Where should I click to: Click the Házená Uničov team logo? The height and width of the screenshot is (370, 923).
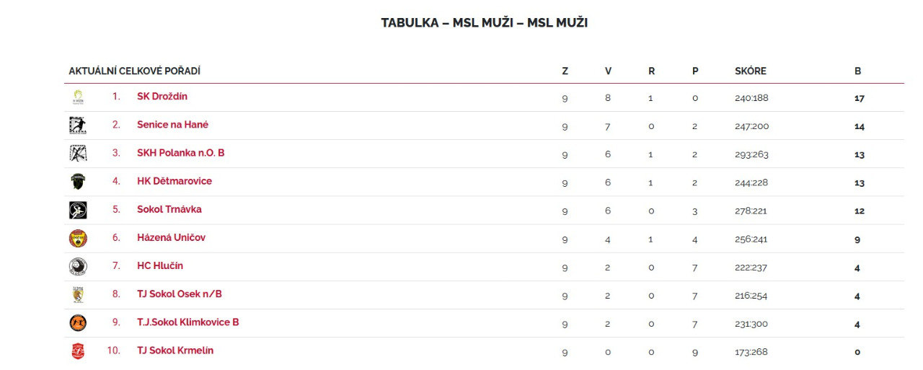(78, 238)
